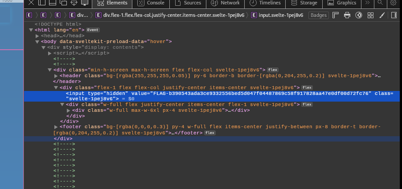Collapse the w-full flex justify-center div
This screenshot has height=189, width=402.
tap(62, 105)
